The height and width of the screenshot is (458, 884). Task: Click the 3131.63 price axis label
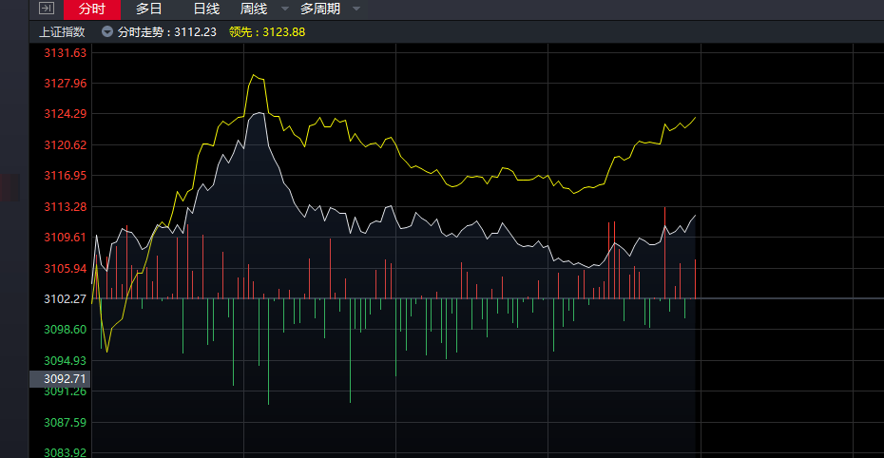[66, 53]
